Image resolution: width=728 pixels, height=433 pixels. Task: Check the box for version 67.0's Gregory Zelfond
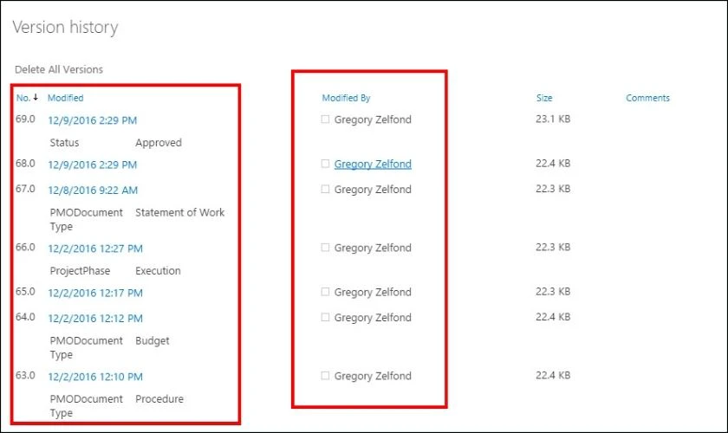[x=325, y=189]
